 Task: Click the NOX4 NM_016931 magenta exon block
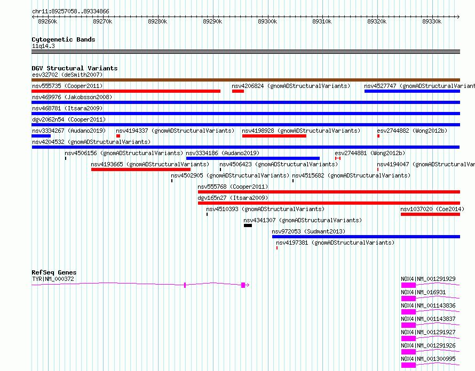pyautogui.click(x=408, y=299)
